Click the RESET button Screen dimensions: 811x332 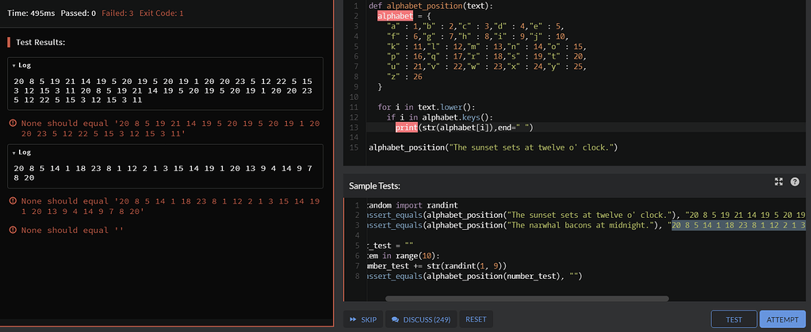pos(476,319)
